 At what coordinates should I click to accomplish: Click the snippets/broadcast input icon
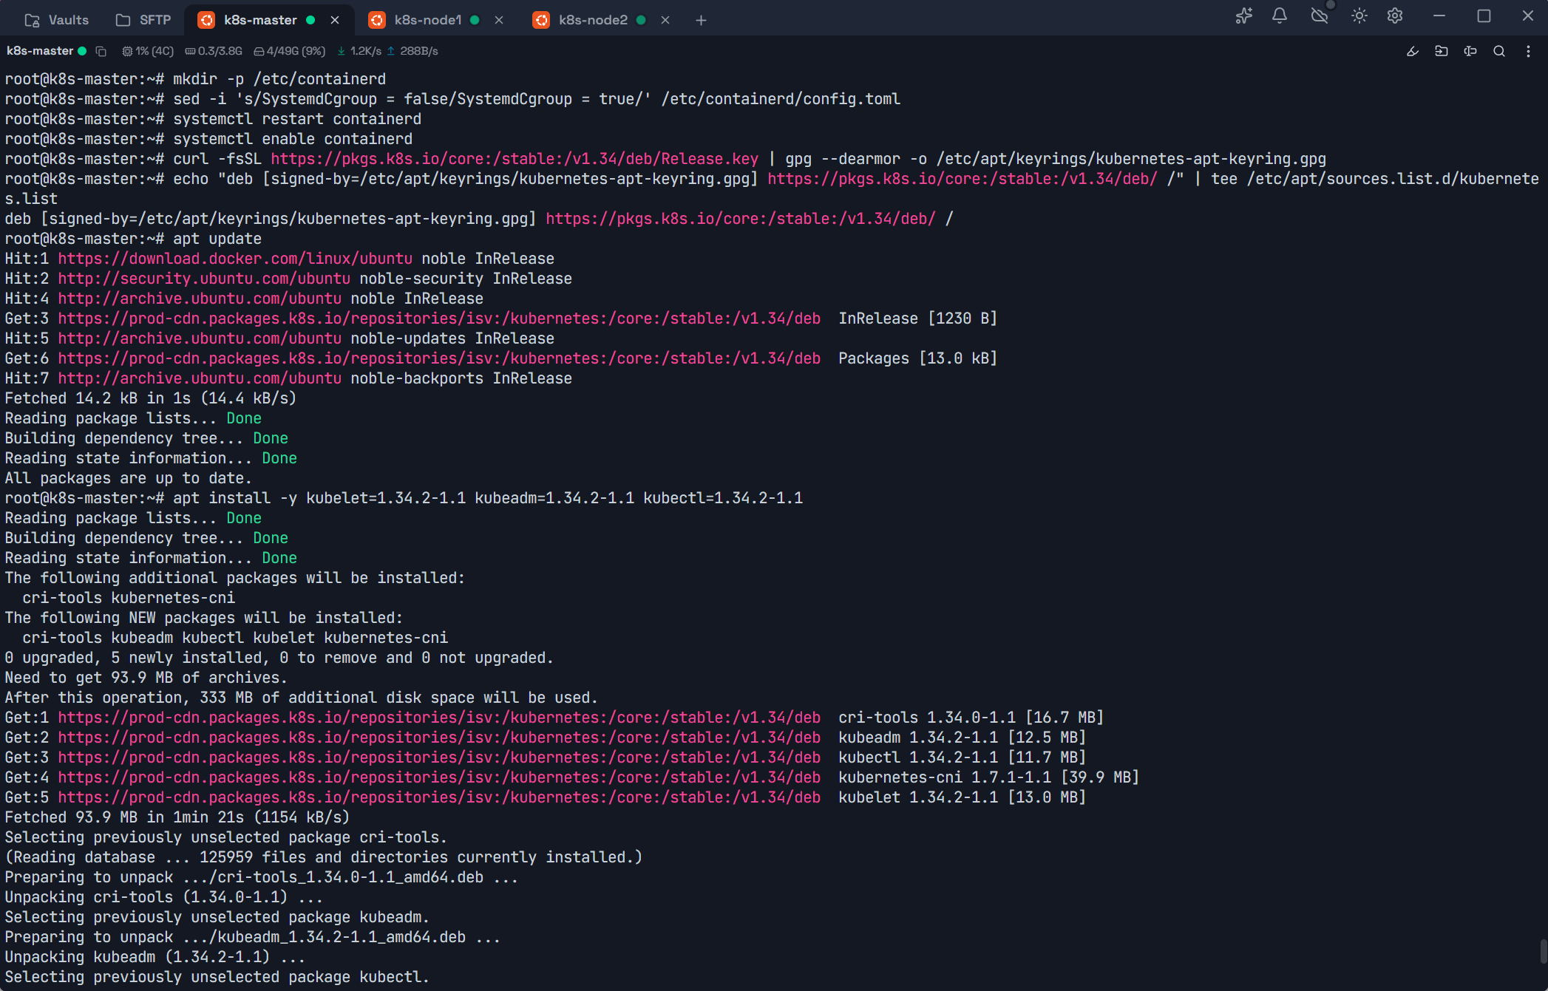point(1470,51)
